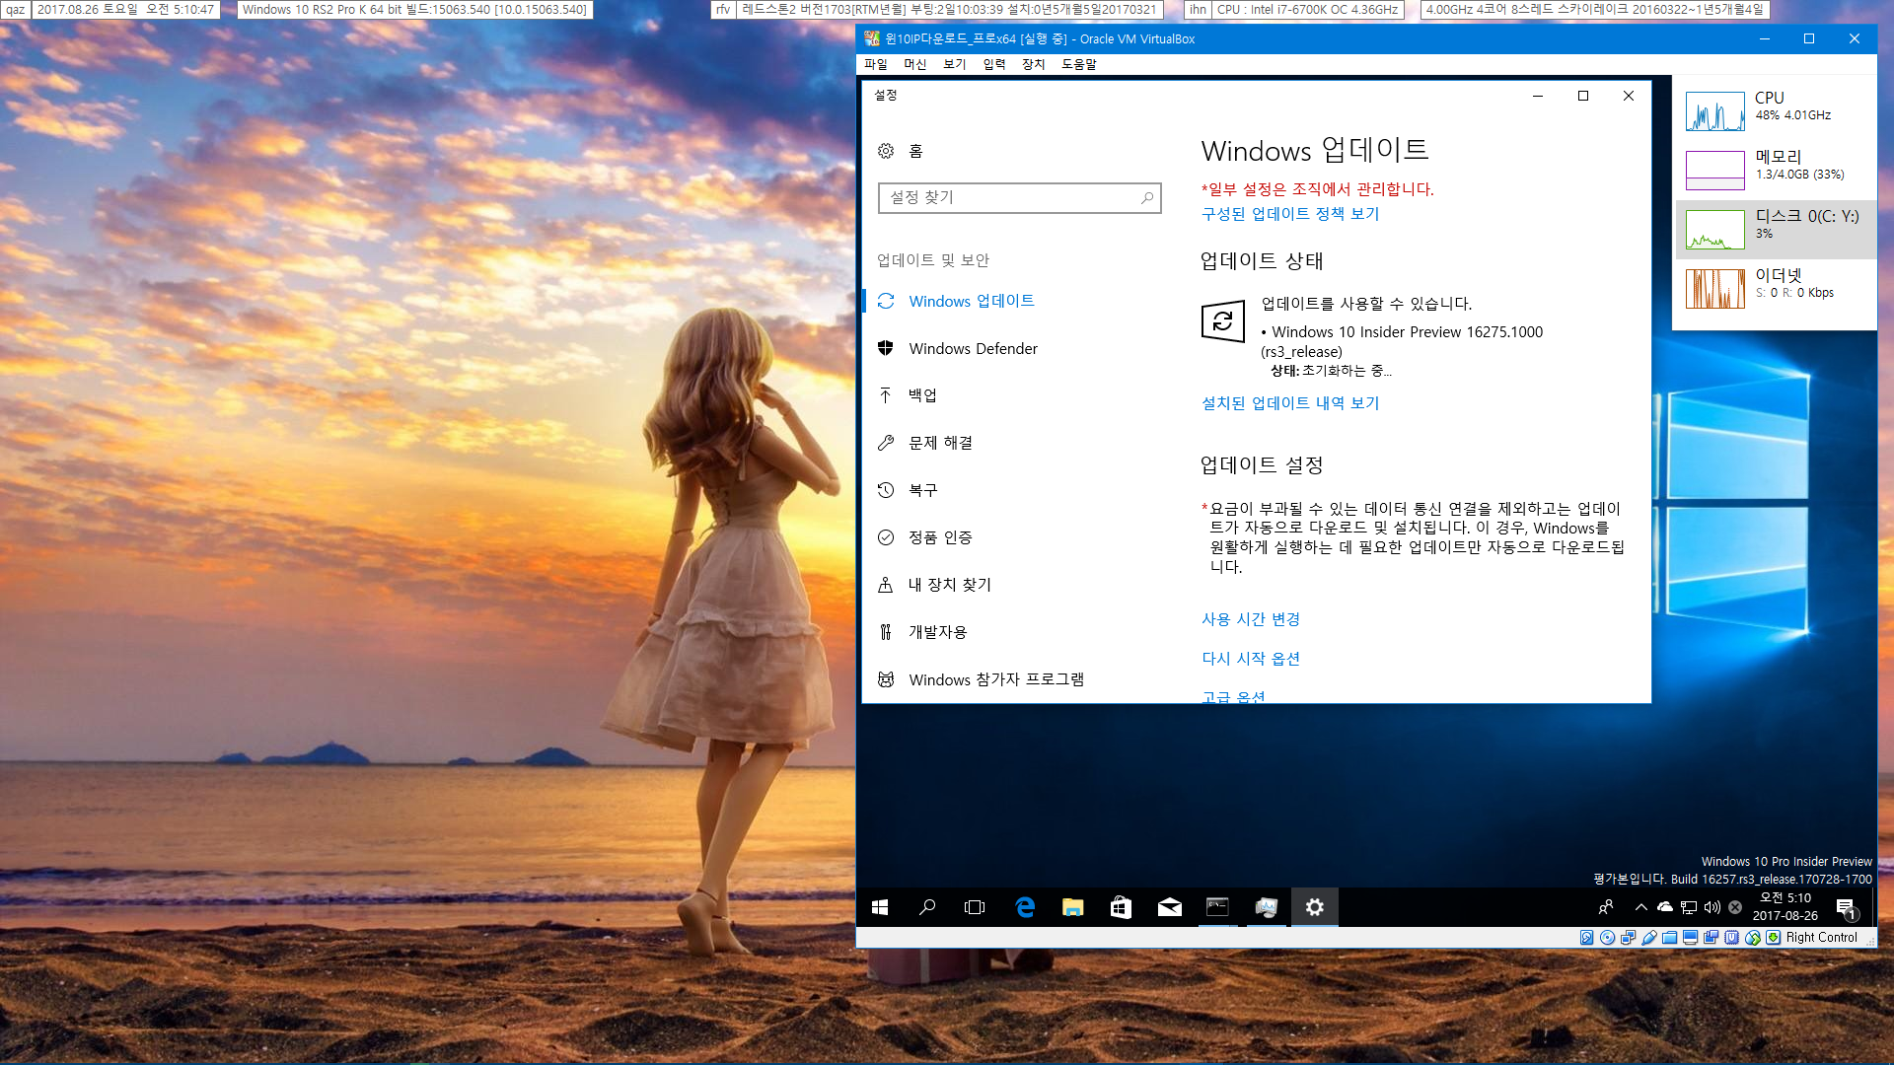Click Settings gear in guest taskbar
The image size is (1894, 1065).
coord(1315,907)
